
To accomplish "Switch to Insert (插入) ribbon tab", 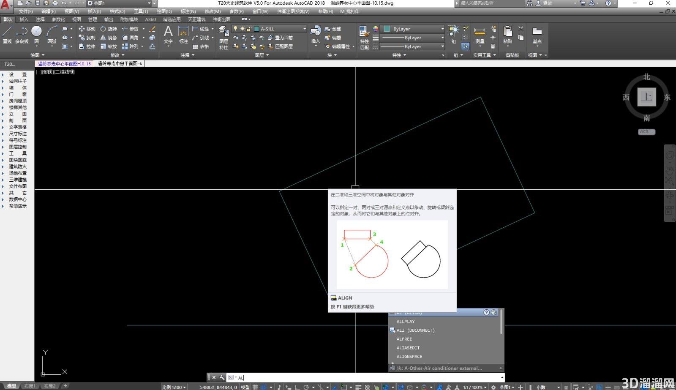I will point(24,19).
